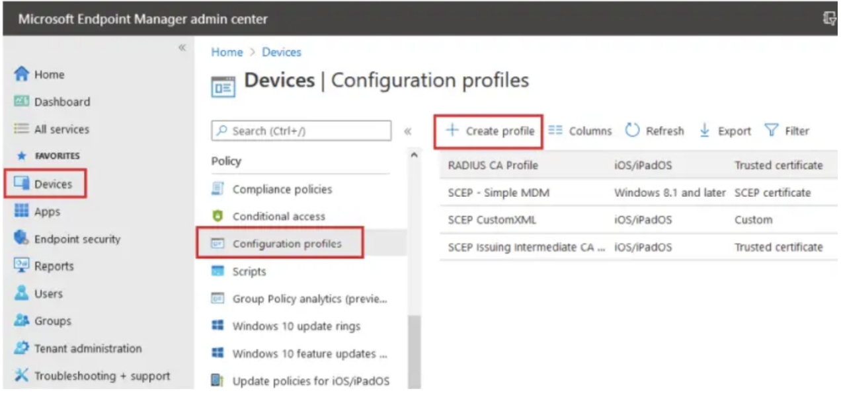The image size is (841, 399).
Task: Select Scripts under Policy
Action: (x=249, y=272)
